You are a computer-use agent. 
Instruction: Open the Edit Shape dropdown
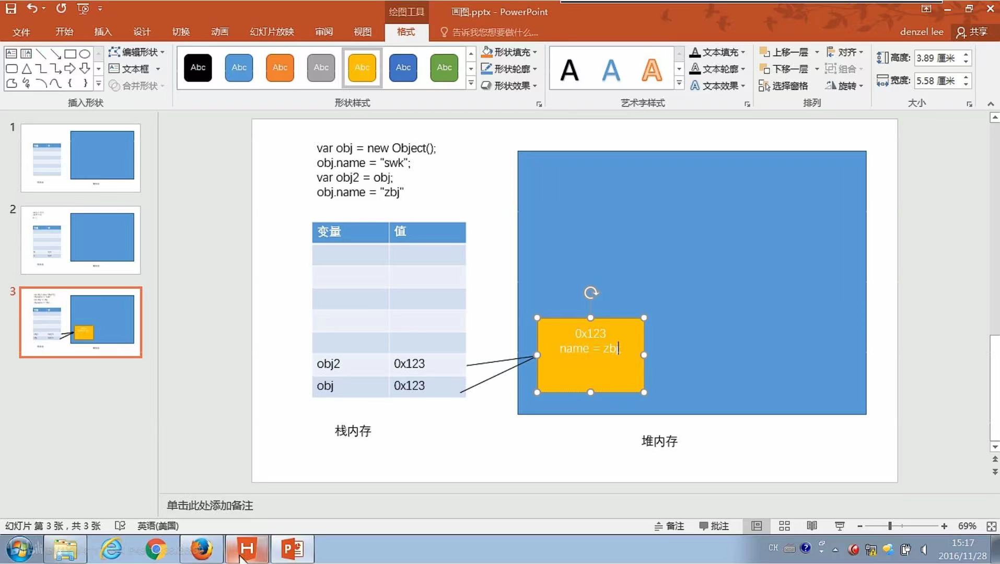coord(137,52)
